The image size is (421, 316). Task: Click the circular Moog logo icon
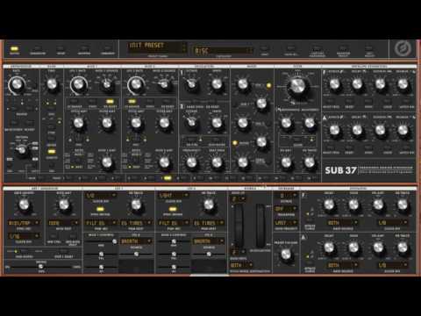click(x=403, y=48)
